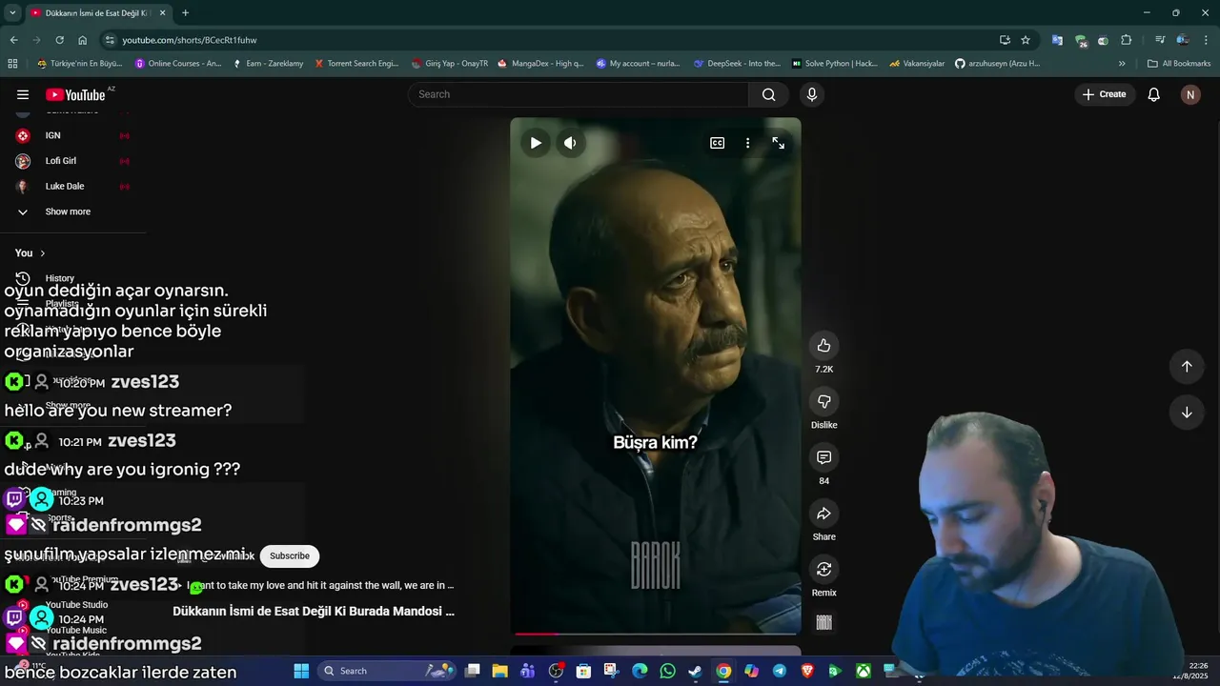Toggle closed captions on the Short

[x=718, y=143]
